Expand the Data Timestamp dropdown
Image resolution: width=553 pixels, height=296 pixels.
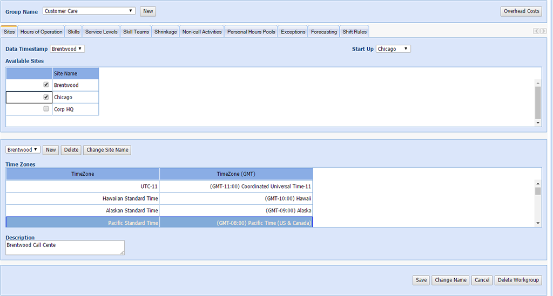(x=68, y=49)
